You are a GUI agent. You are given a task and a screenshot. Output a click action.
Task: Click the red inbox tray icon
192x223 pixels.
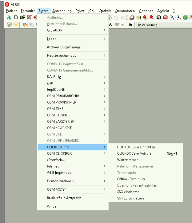(x=132, y=18)
